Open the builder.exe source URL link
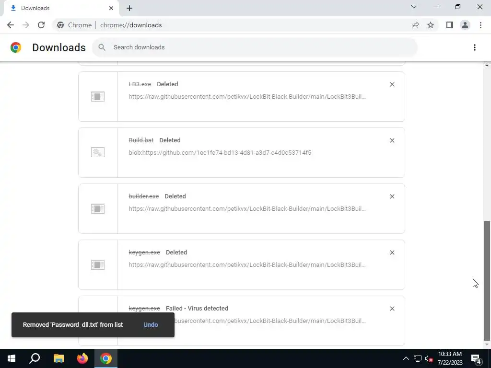491x368 pixels. (247, 209)
